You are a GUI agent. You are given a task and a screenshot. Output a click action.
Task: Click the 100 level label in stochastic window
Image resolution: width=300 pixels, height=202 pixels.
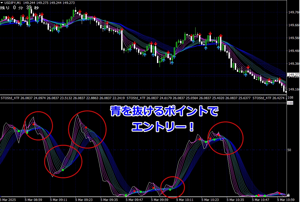290,103
